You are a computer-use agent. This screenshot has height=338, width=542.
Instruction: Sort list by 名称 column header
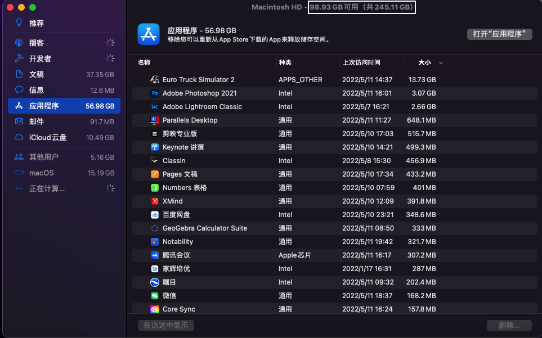click(144, 62)
